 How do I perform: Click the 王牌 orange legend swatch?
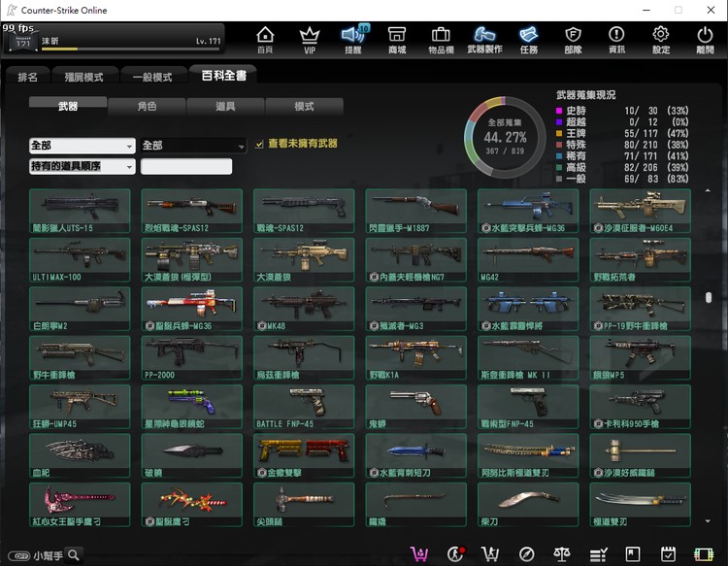click(x=559, y=133)
